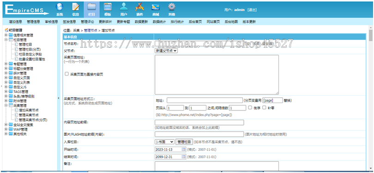This screenshot has height=173, width=374.
Task: Expand the 头条/推荐级别 tree node
Action: click(x=6, y=96)
